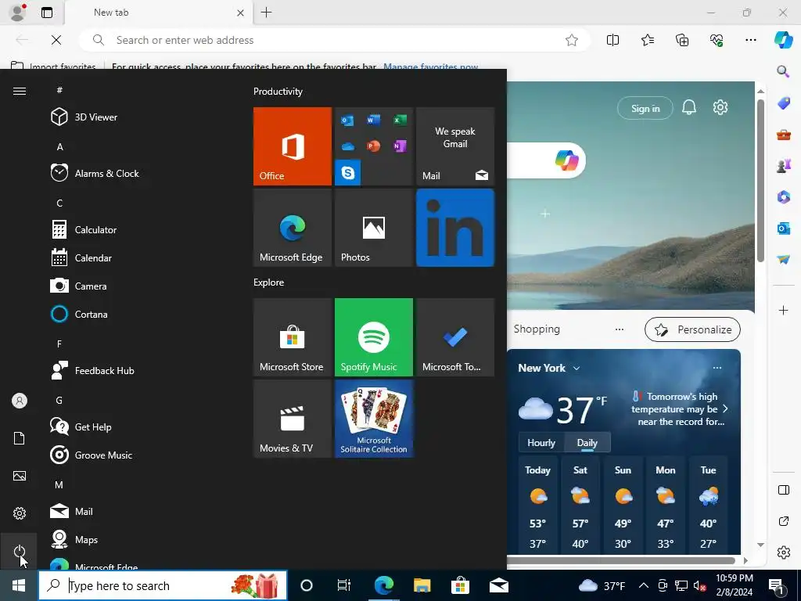Launch Spotify Music tile
The image size is (801, 601).
(373, 337)
